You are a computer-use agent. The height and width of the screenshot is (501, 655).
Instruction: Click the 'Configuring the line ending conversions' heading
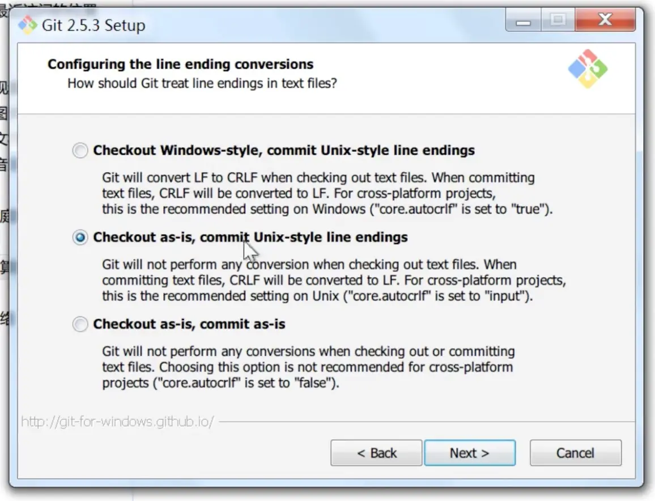coord(180,64)
